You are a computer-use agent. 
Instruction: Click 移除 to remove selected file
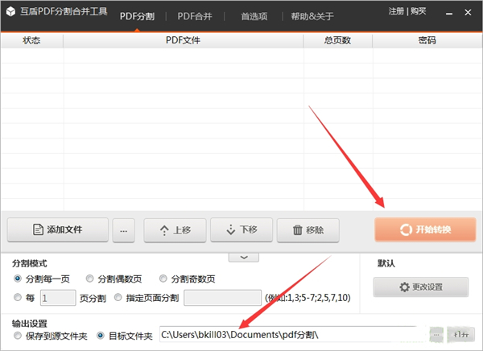(x=307, y=230)
